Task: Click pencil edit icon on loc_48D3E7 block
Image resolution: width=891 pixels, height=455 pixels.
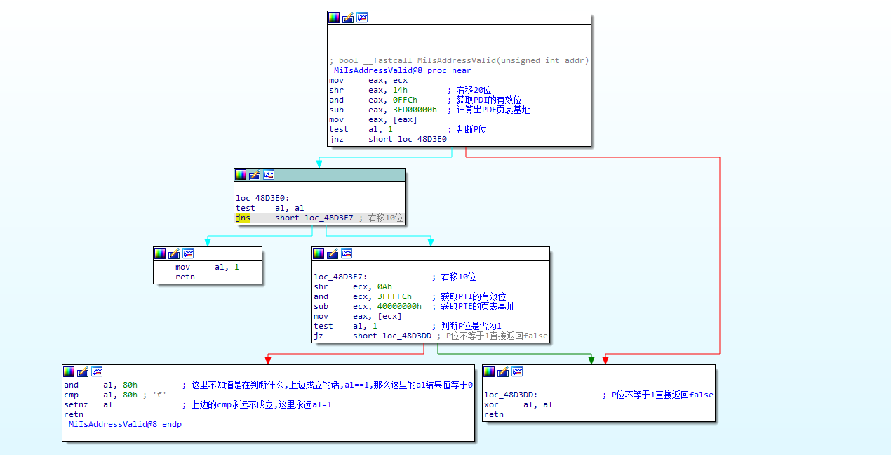Action: pos(333,253)
